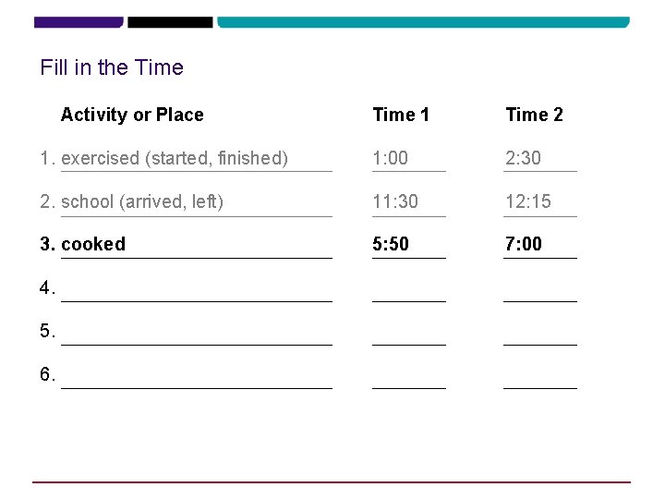Select the 'school (arrived, left)' entry
Screen dimensions: 665x499
point(142,201)
